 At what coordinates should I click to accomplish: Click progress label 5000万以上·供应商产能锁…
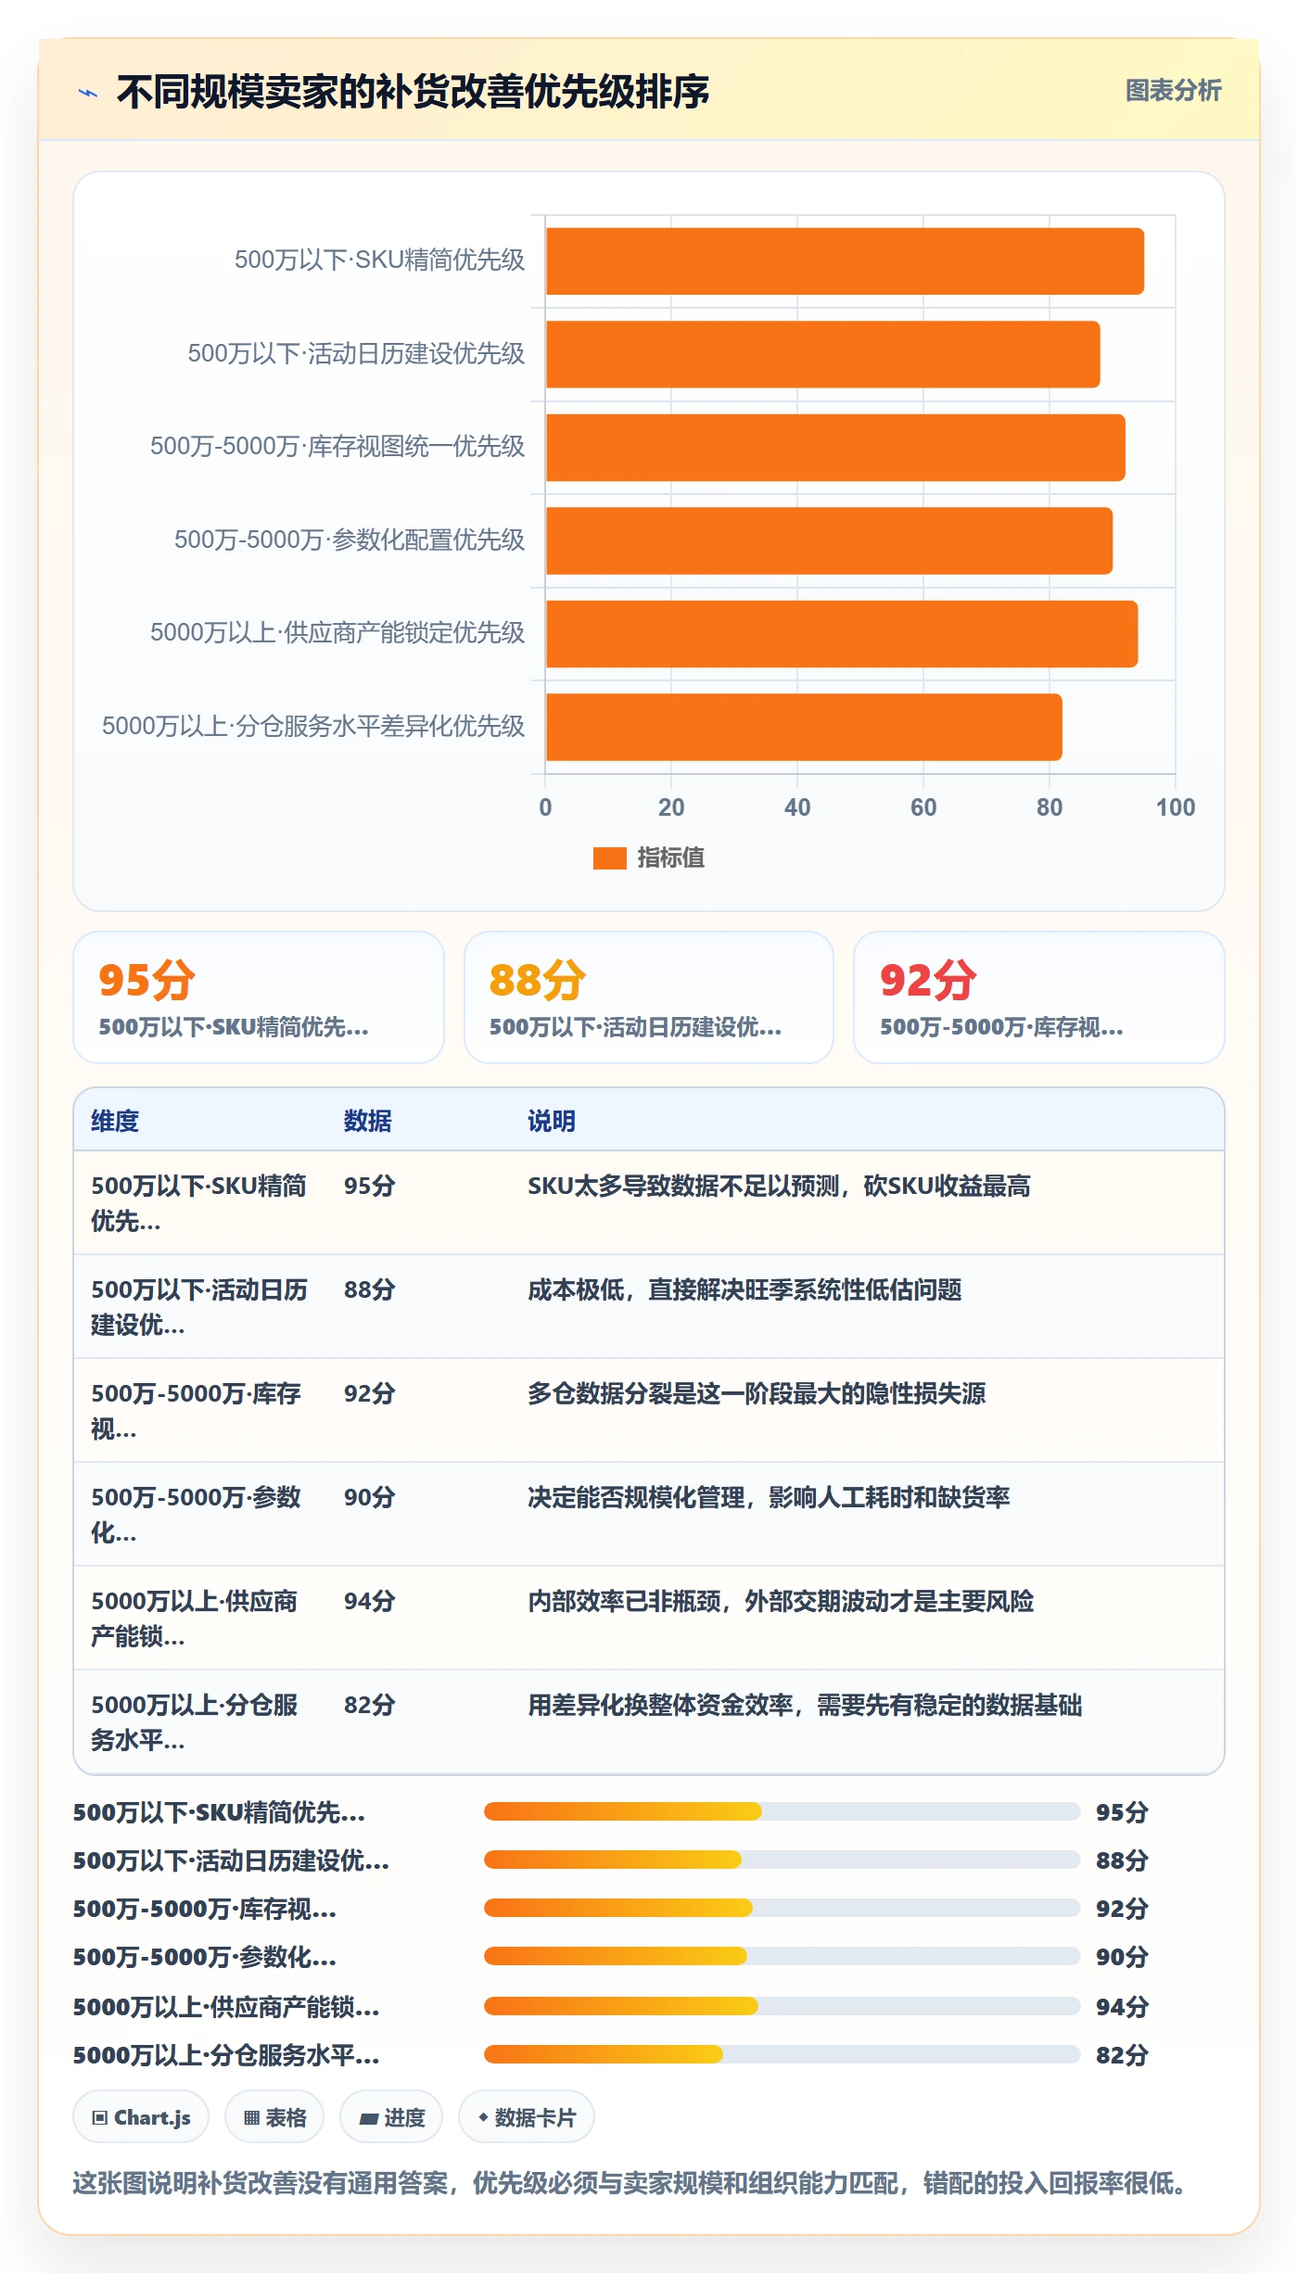tap(226, 2007)
